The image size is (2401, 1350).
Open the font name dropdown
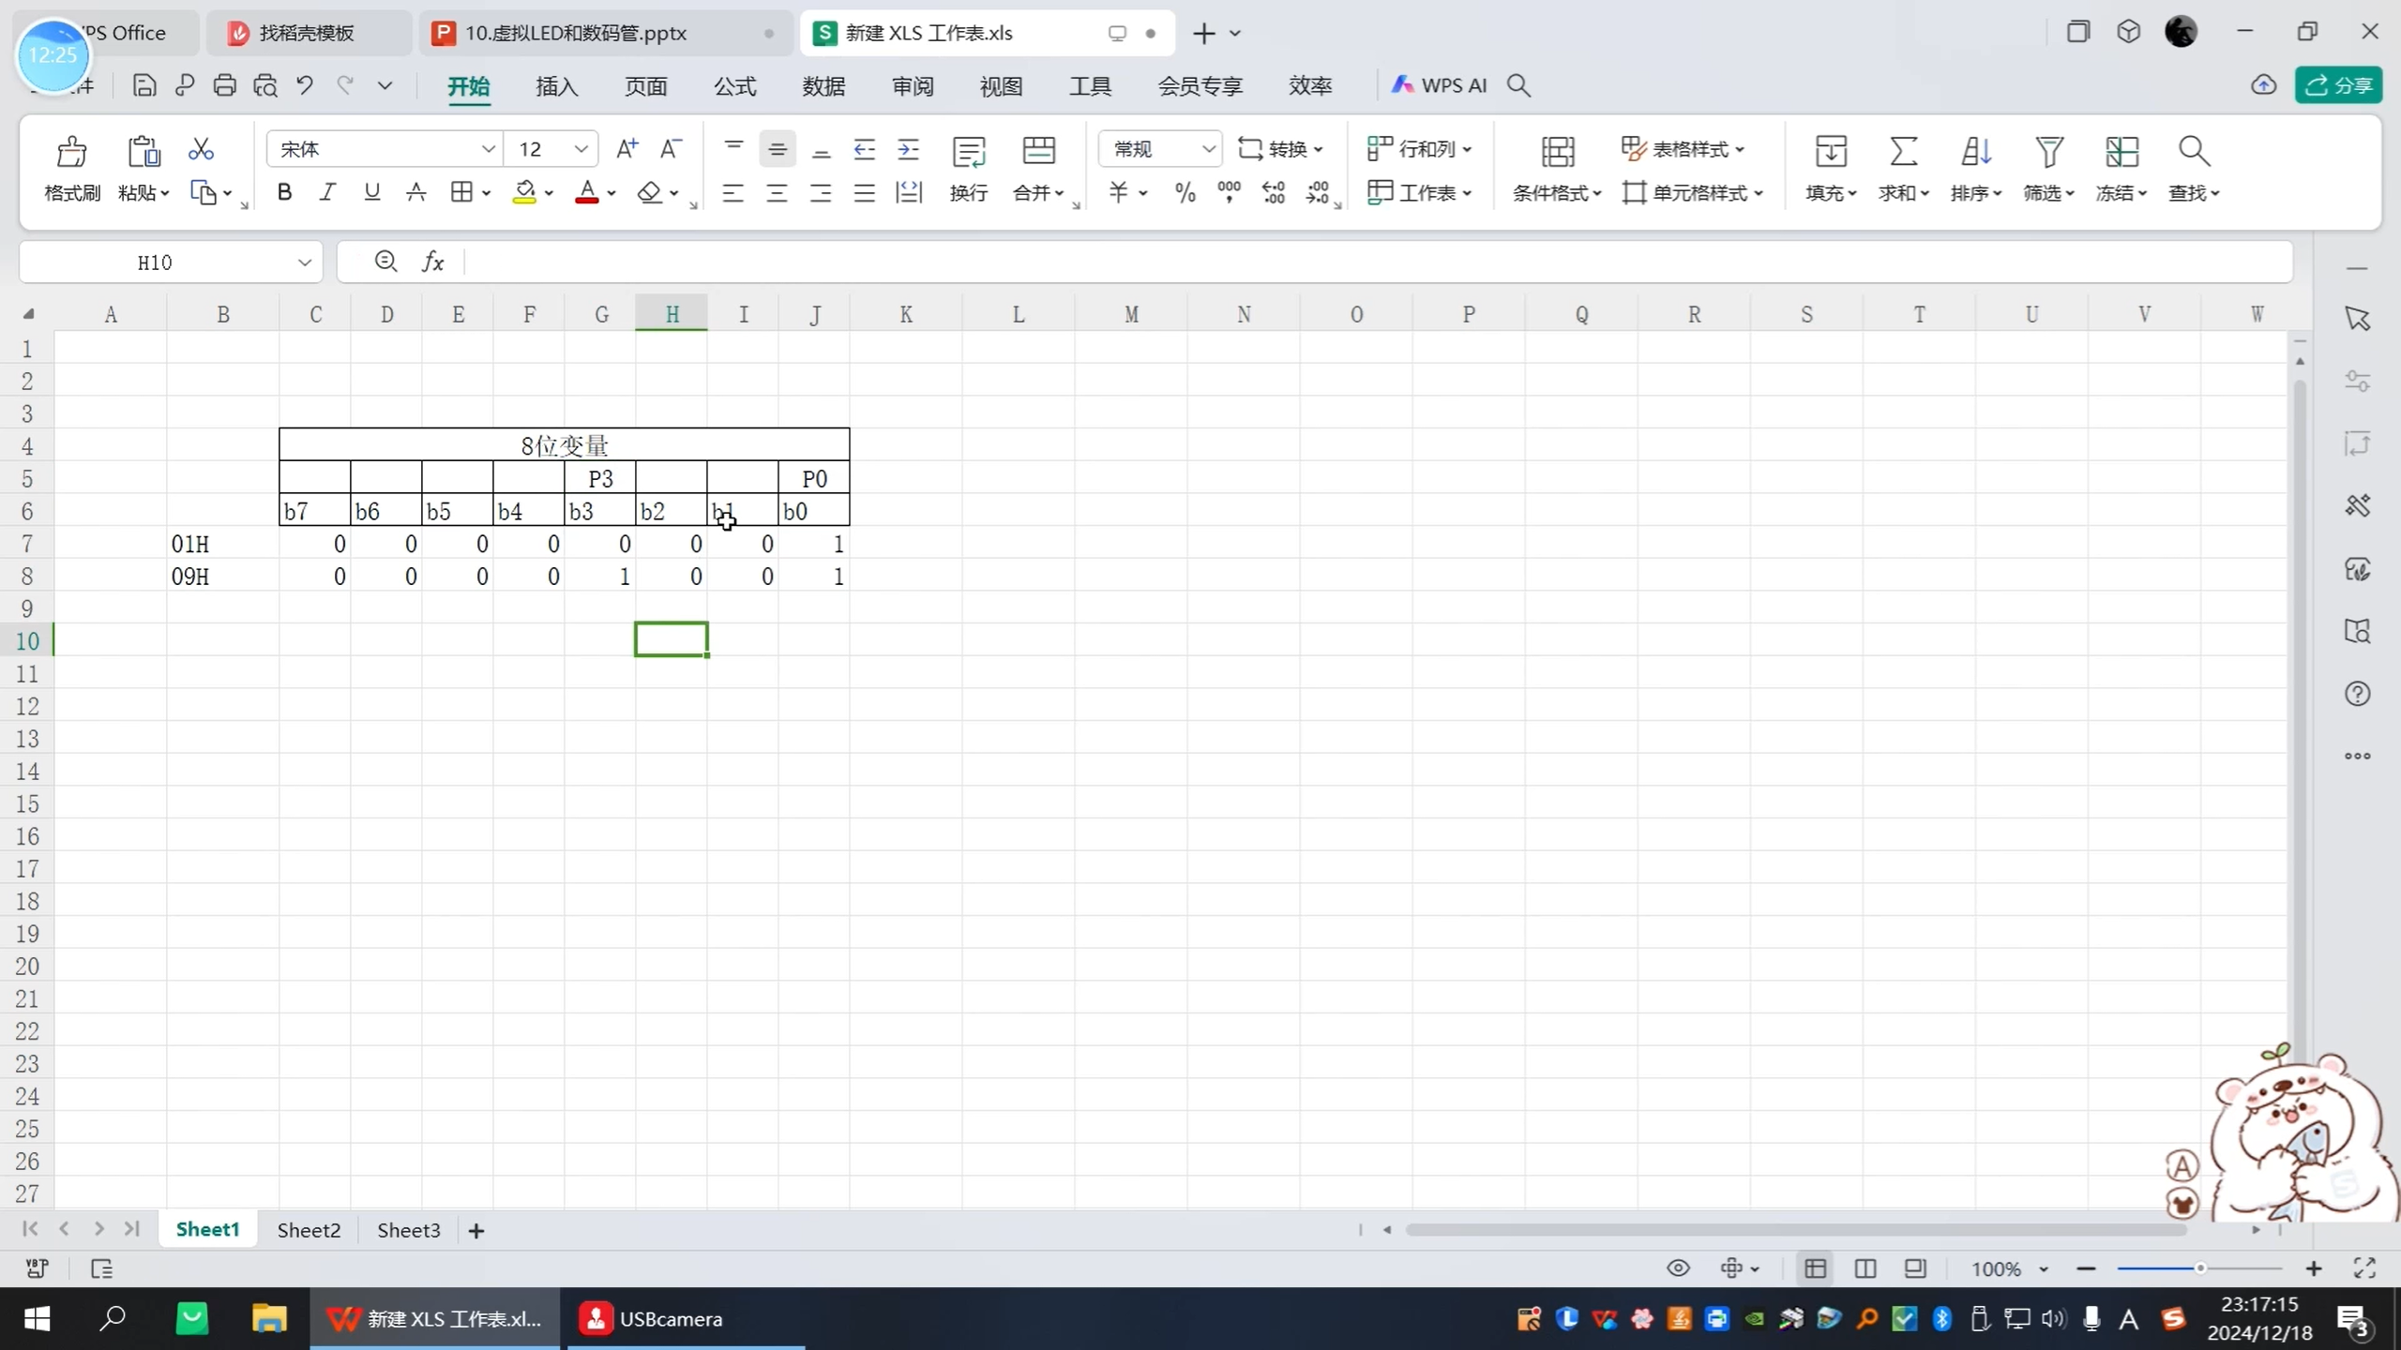click(488, 149)
